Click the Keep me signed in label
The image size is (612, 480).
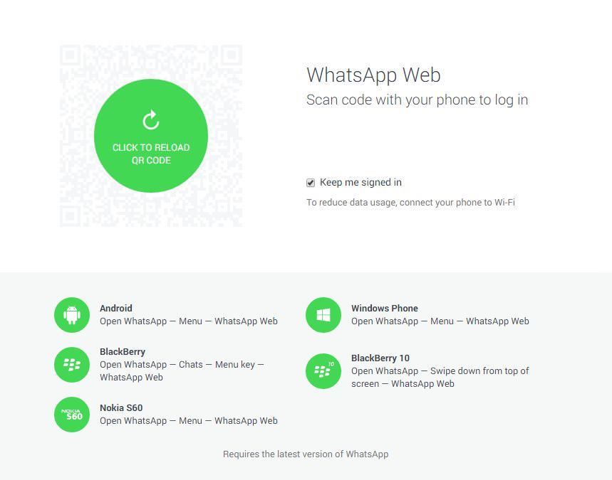point(361,182)
